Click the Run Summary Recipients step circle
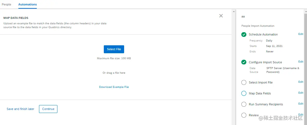 click(x=244, y=104)
